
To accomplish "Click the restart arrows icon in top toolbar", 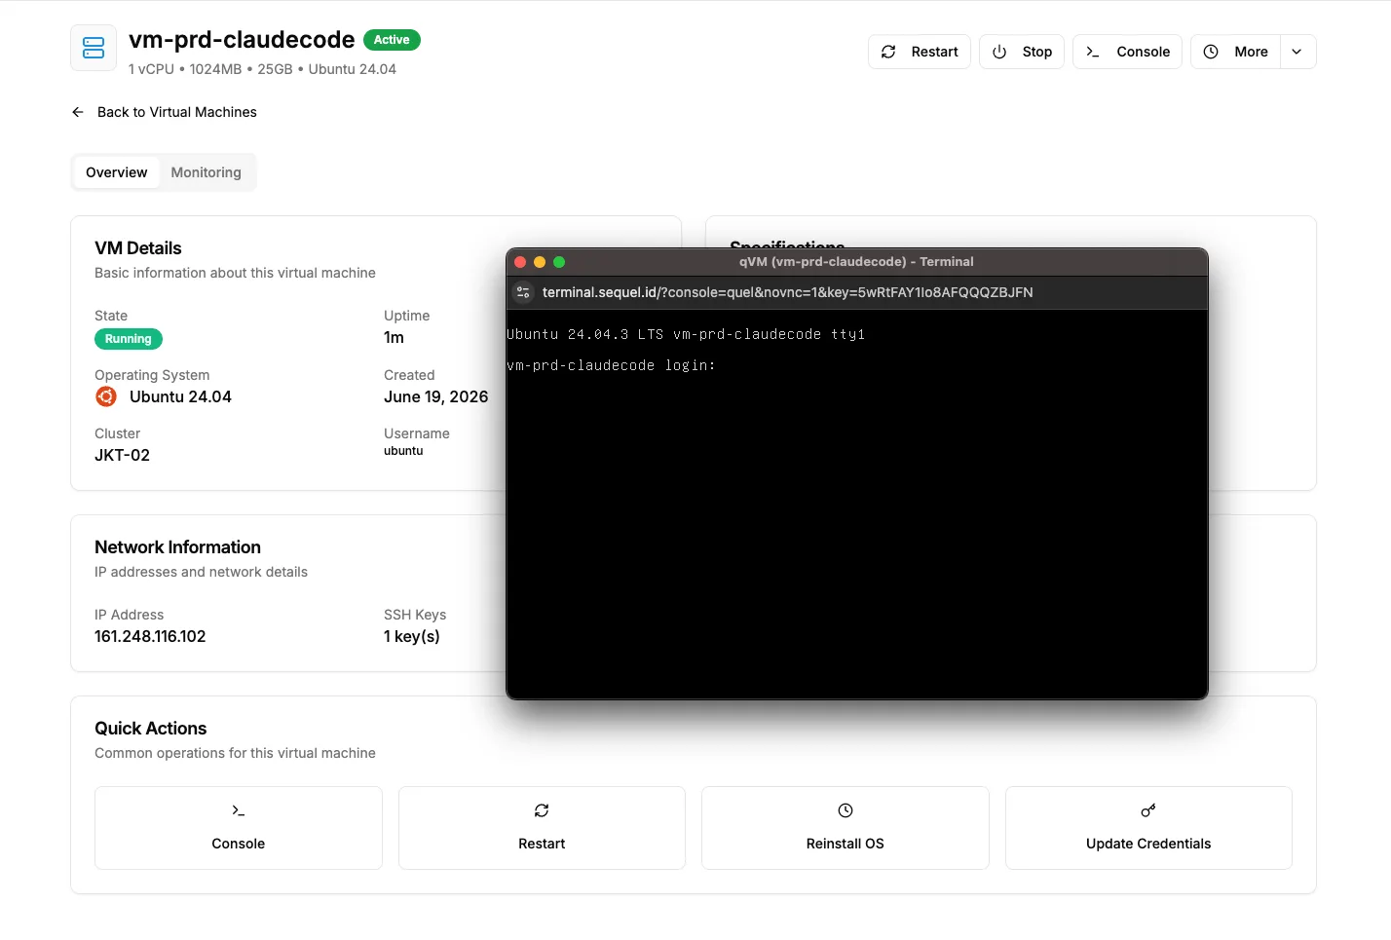I will click(x=888, y=52).
